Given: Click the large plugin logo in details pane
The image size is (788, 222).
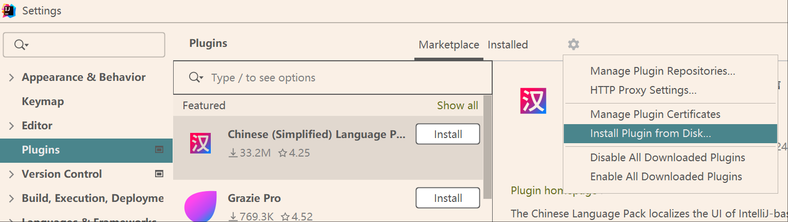Looking at the screenshot, I should 533,100.
